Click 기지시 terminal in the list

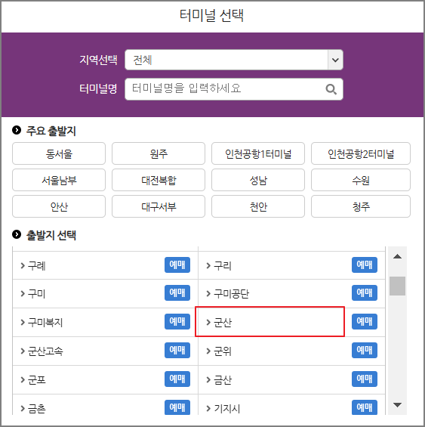[226, 408]
